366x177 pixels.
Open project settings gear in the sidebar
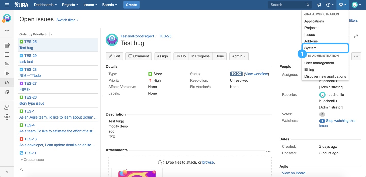7,117
